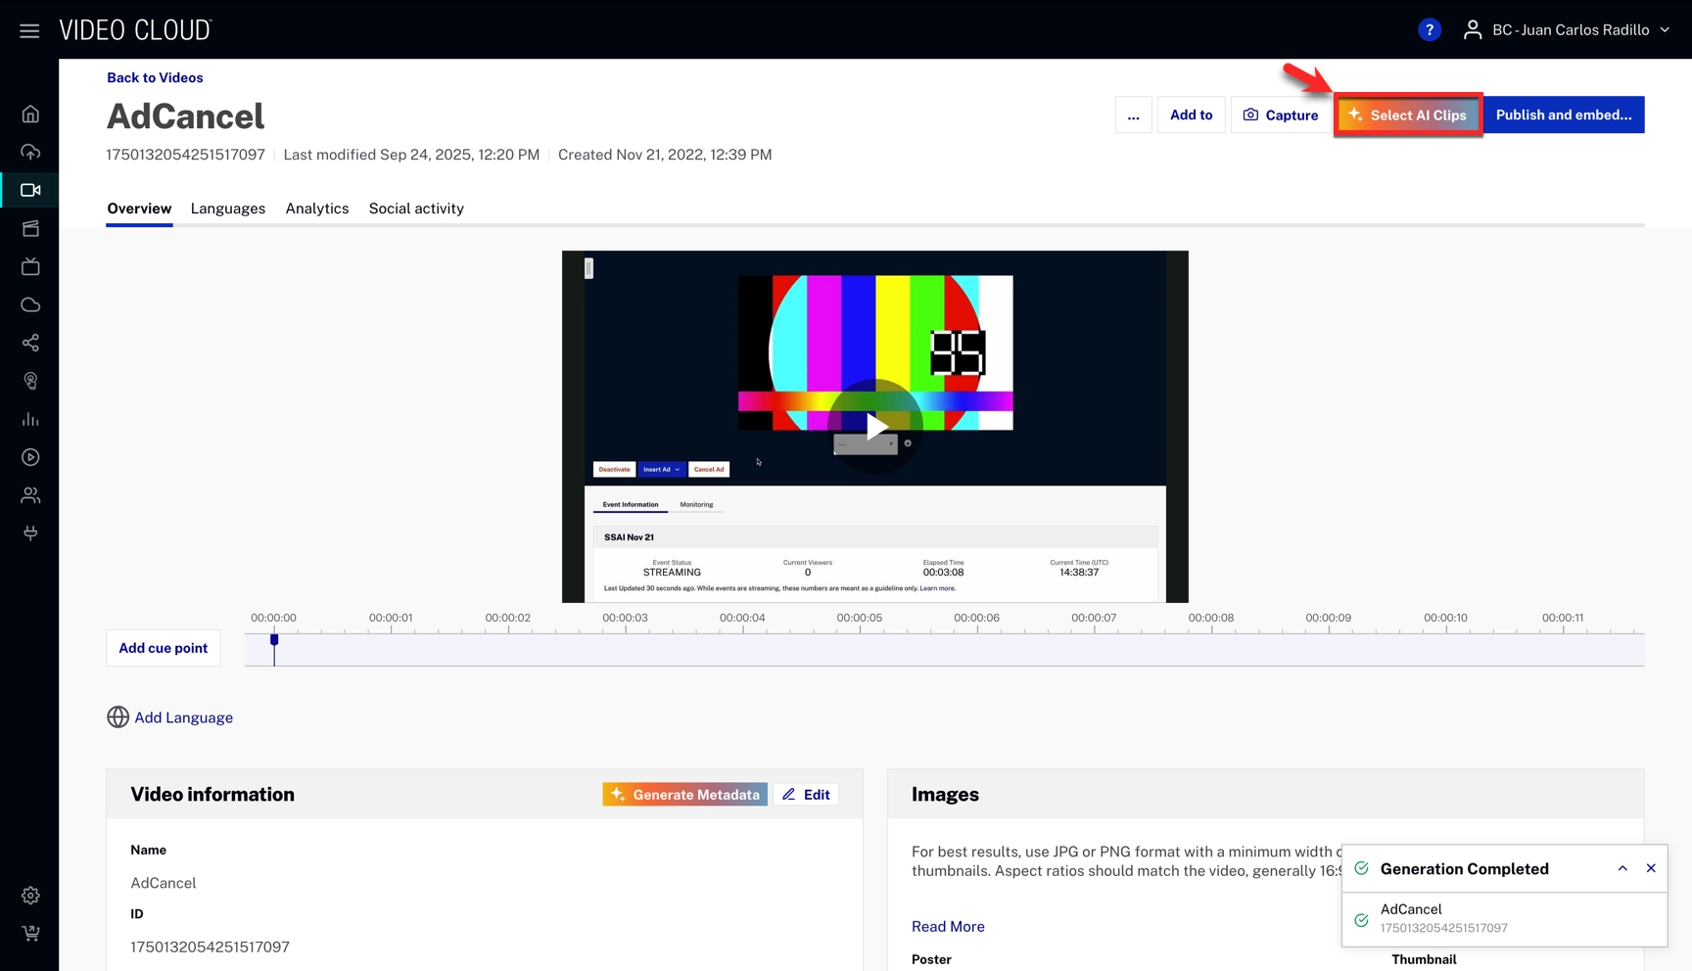The width and height of the screenshot is (1692, 971).
Task: Switch to the Languages tab
Action: click(227, 208)
